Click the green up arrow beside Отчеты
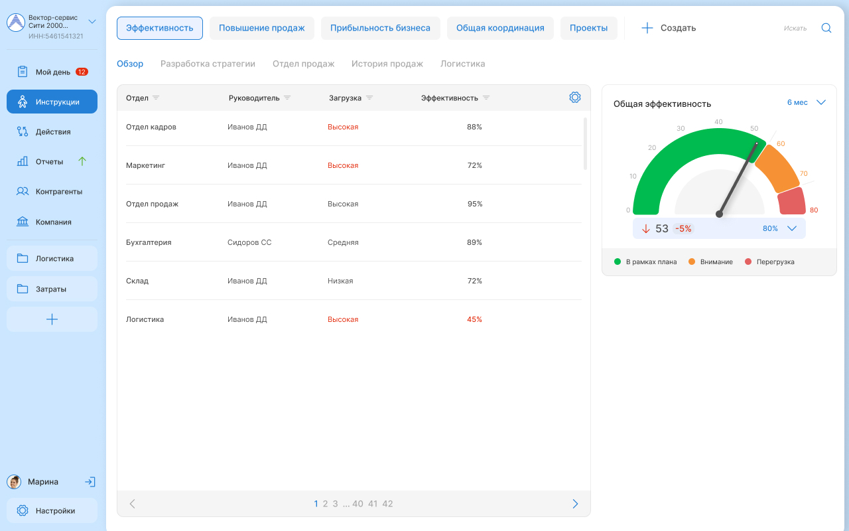Screen dimensions: 849x531 [82, 161]
